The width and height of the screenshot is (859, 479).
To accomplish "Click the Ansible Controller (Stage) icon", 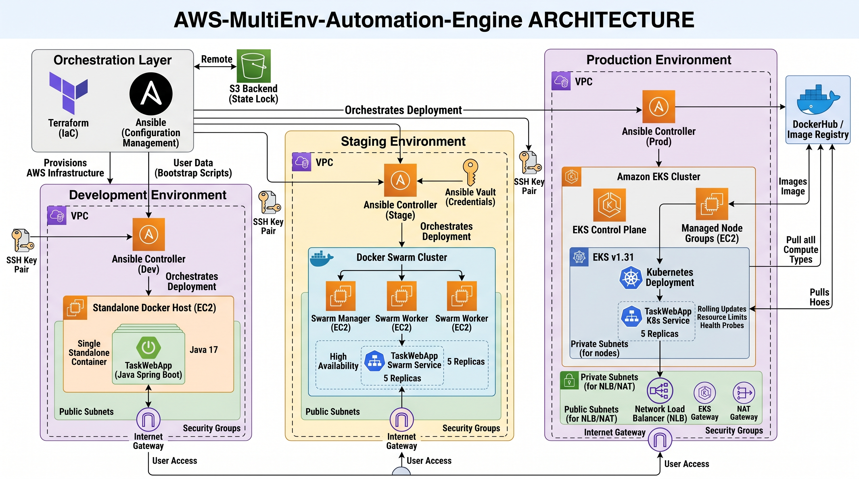I will [400, 180].
